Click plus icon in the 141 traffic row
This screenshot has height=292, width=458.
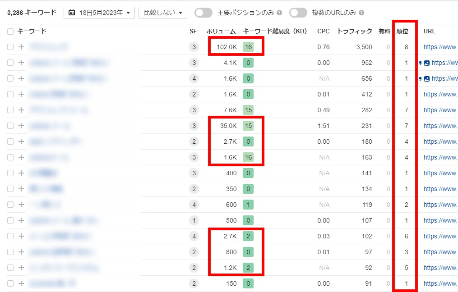[21, 173]
